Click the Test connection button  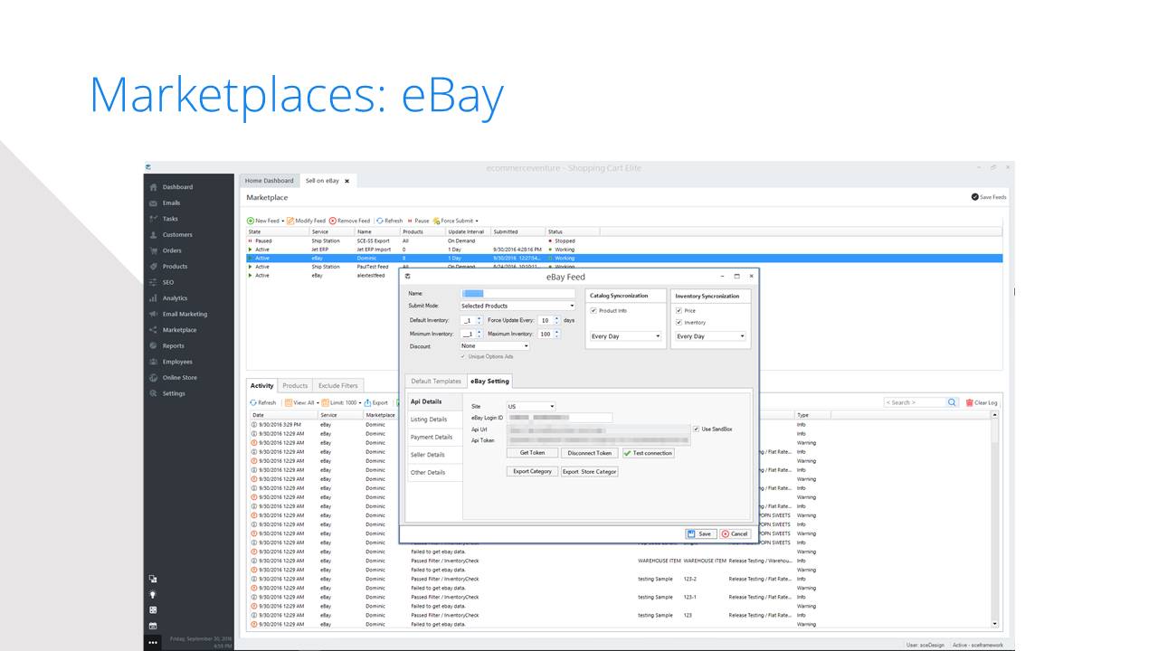648,453
